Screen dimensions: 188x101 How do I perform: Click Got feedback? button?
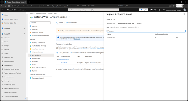click(x=71, y=22)
